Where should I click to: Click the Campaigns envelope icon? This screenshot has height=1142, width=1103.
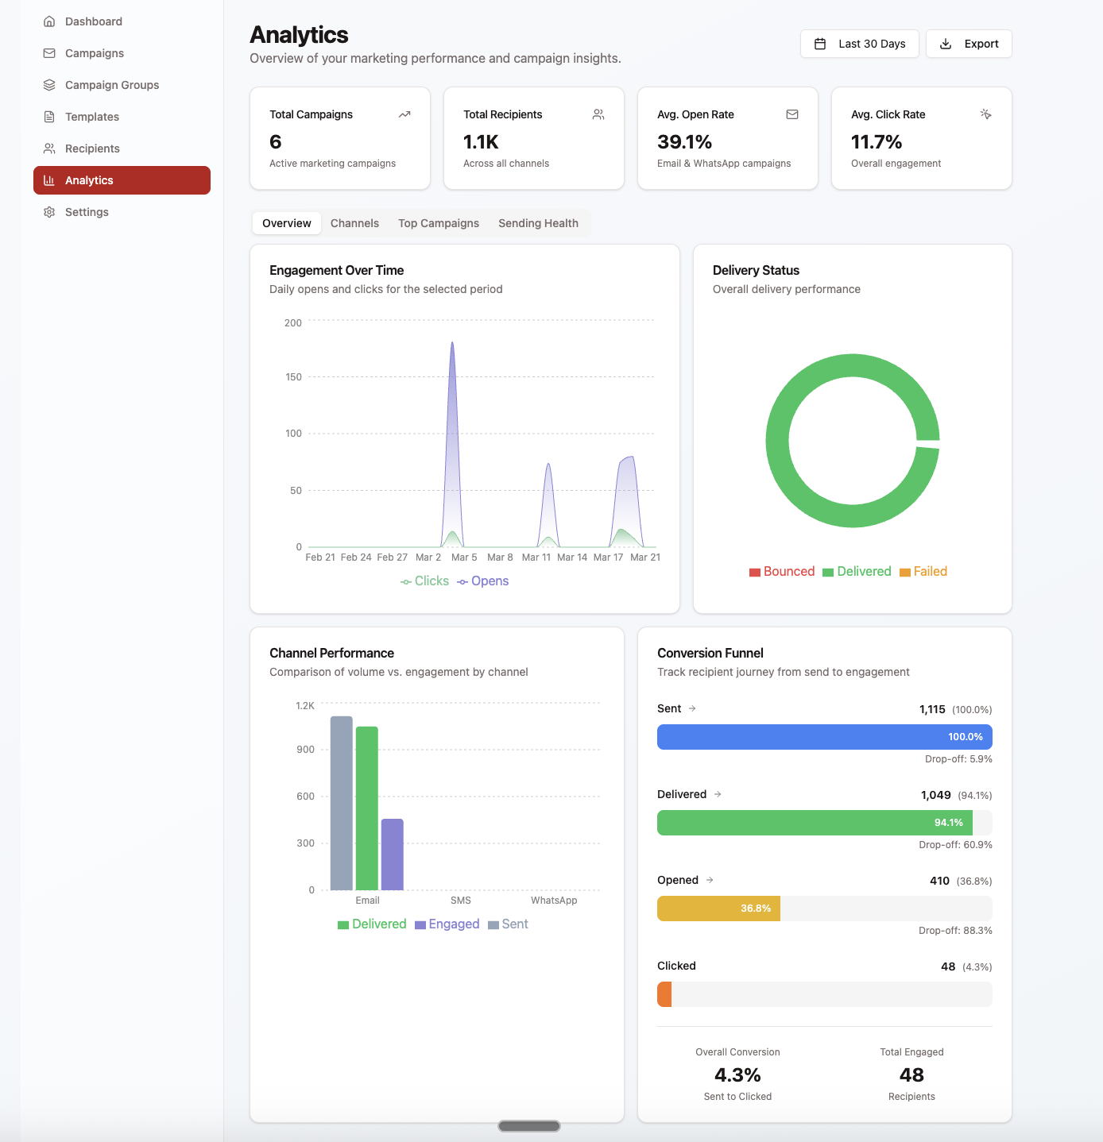pos(49,53)
